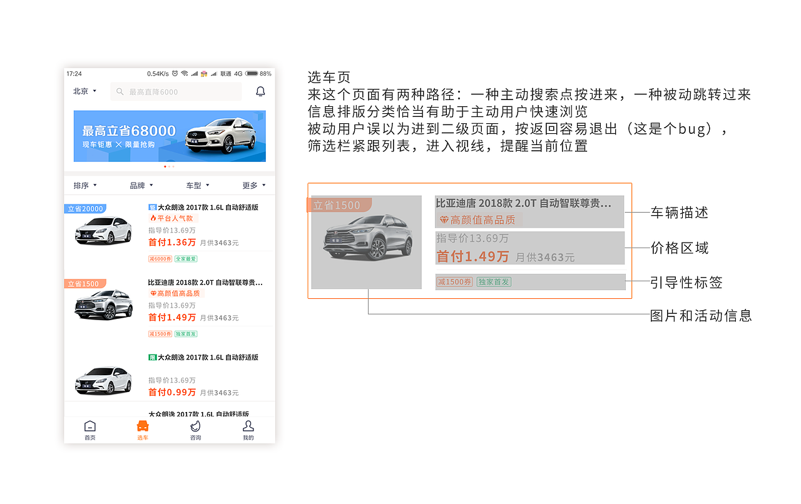Expand the 排序 sort filter
The image size is (801, 504).
point(85,186)
